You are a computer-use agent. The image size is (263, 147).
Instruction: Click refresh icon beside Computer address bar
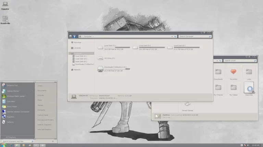[x=175, y=36]
